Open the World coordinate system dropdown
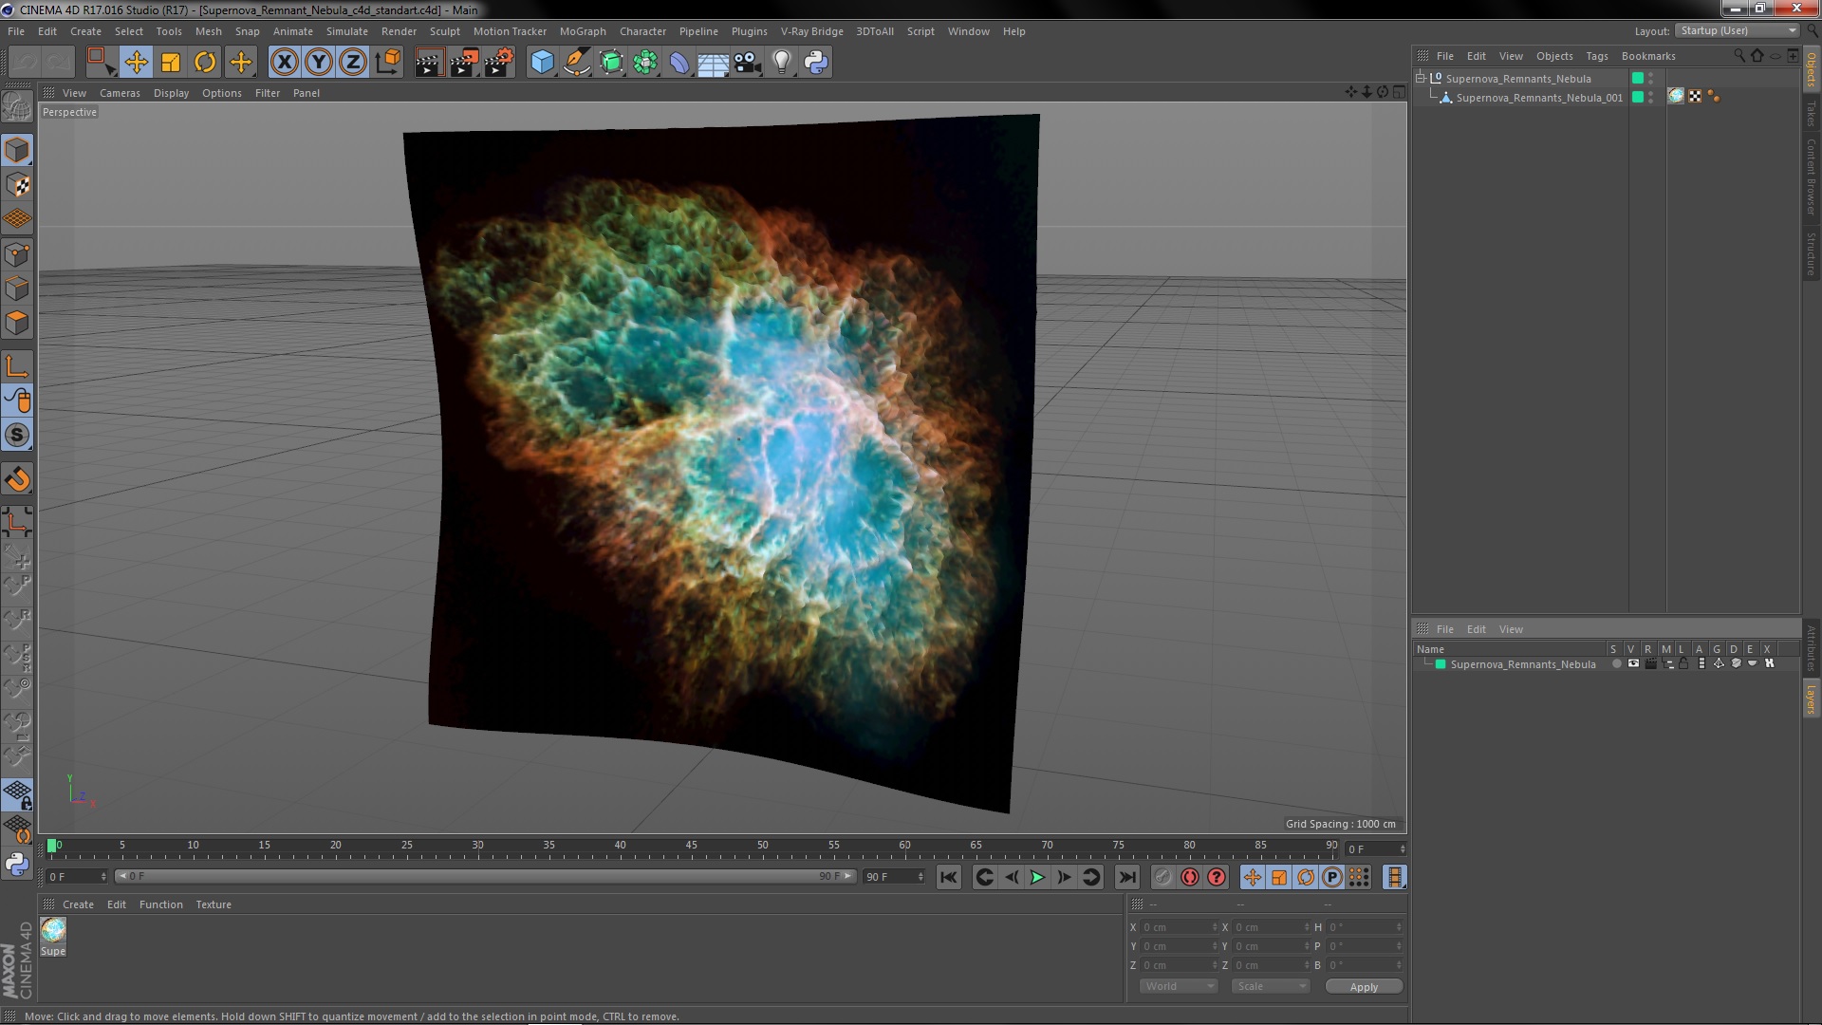This screenshot has height=1025, width=1822. click(1178, 986)
